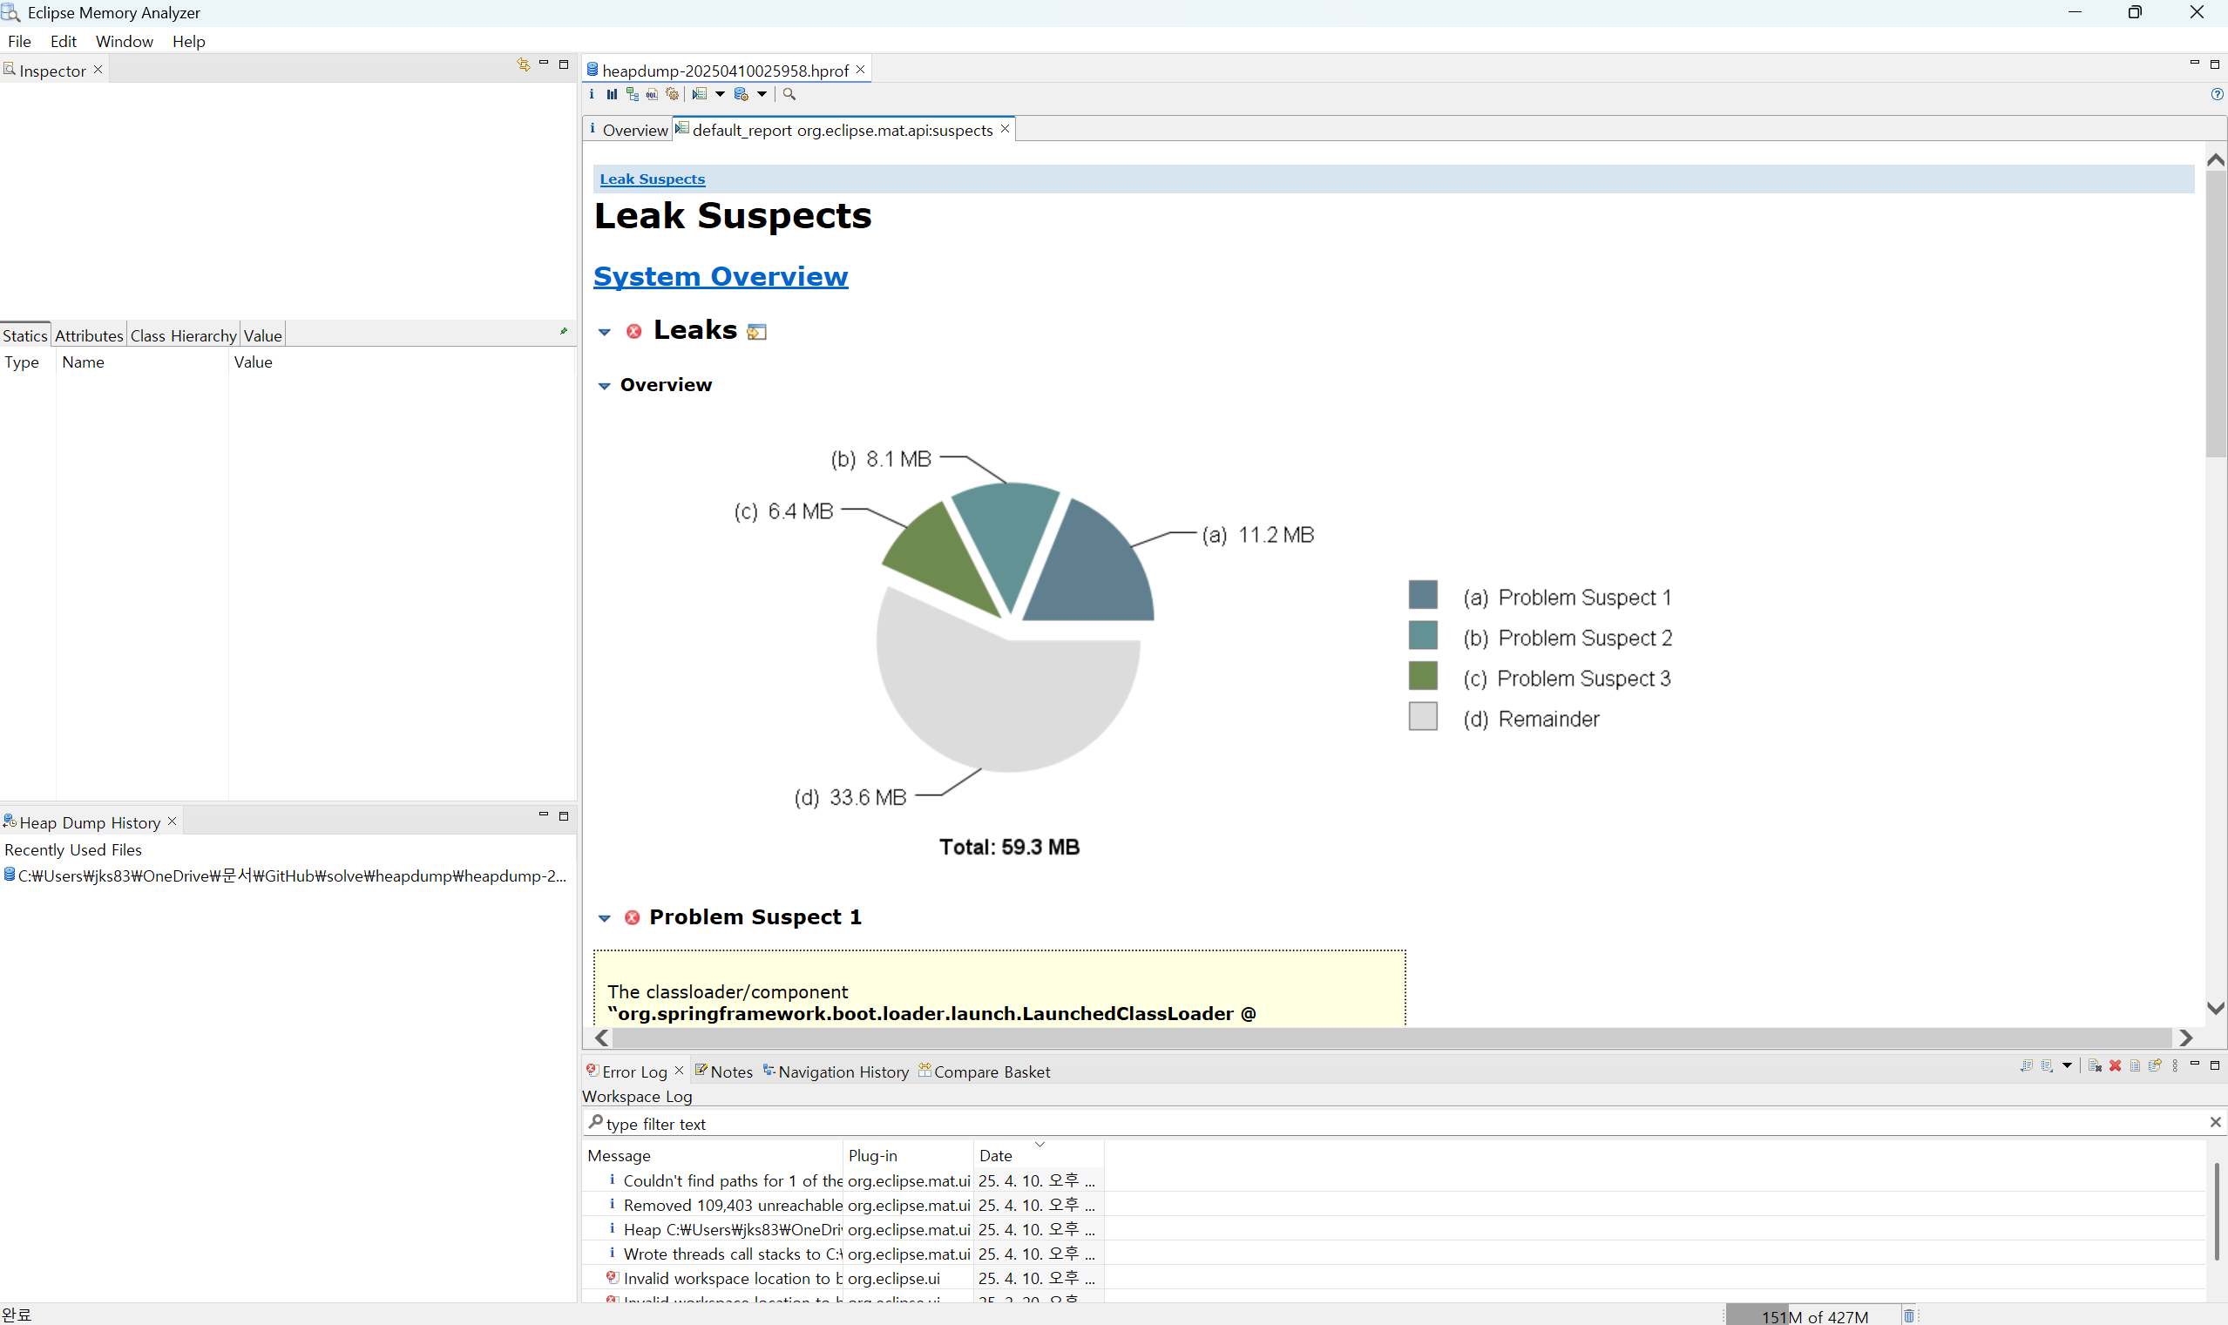Run garbage collector trash can icon
Viewport: 2228px width, 1325px height.
click(1908, 1315)
